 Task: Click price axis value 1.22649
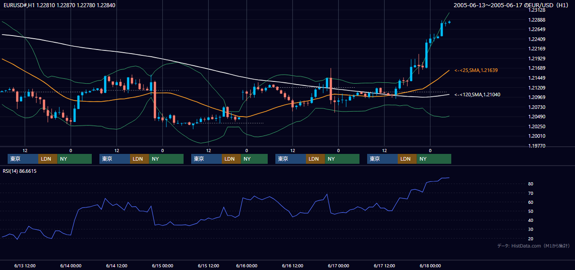[x=536, y=29]
